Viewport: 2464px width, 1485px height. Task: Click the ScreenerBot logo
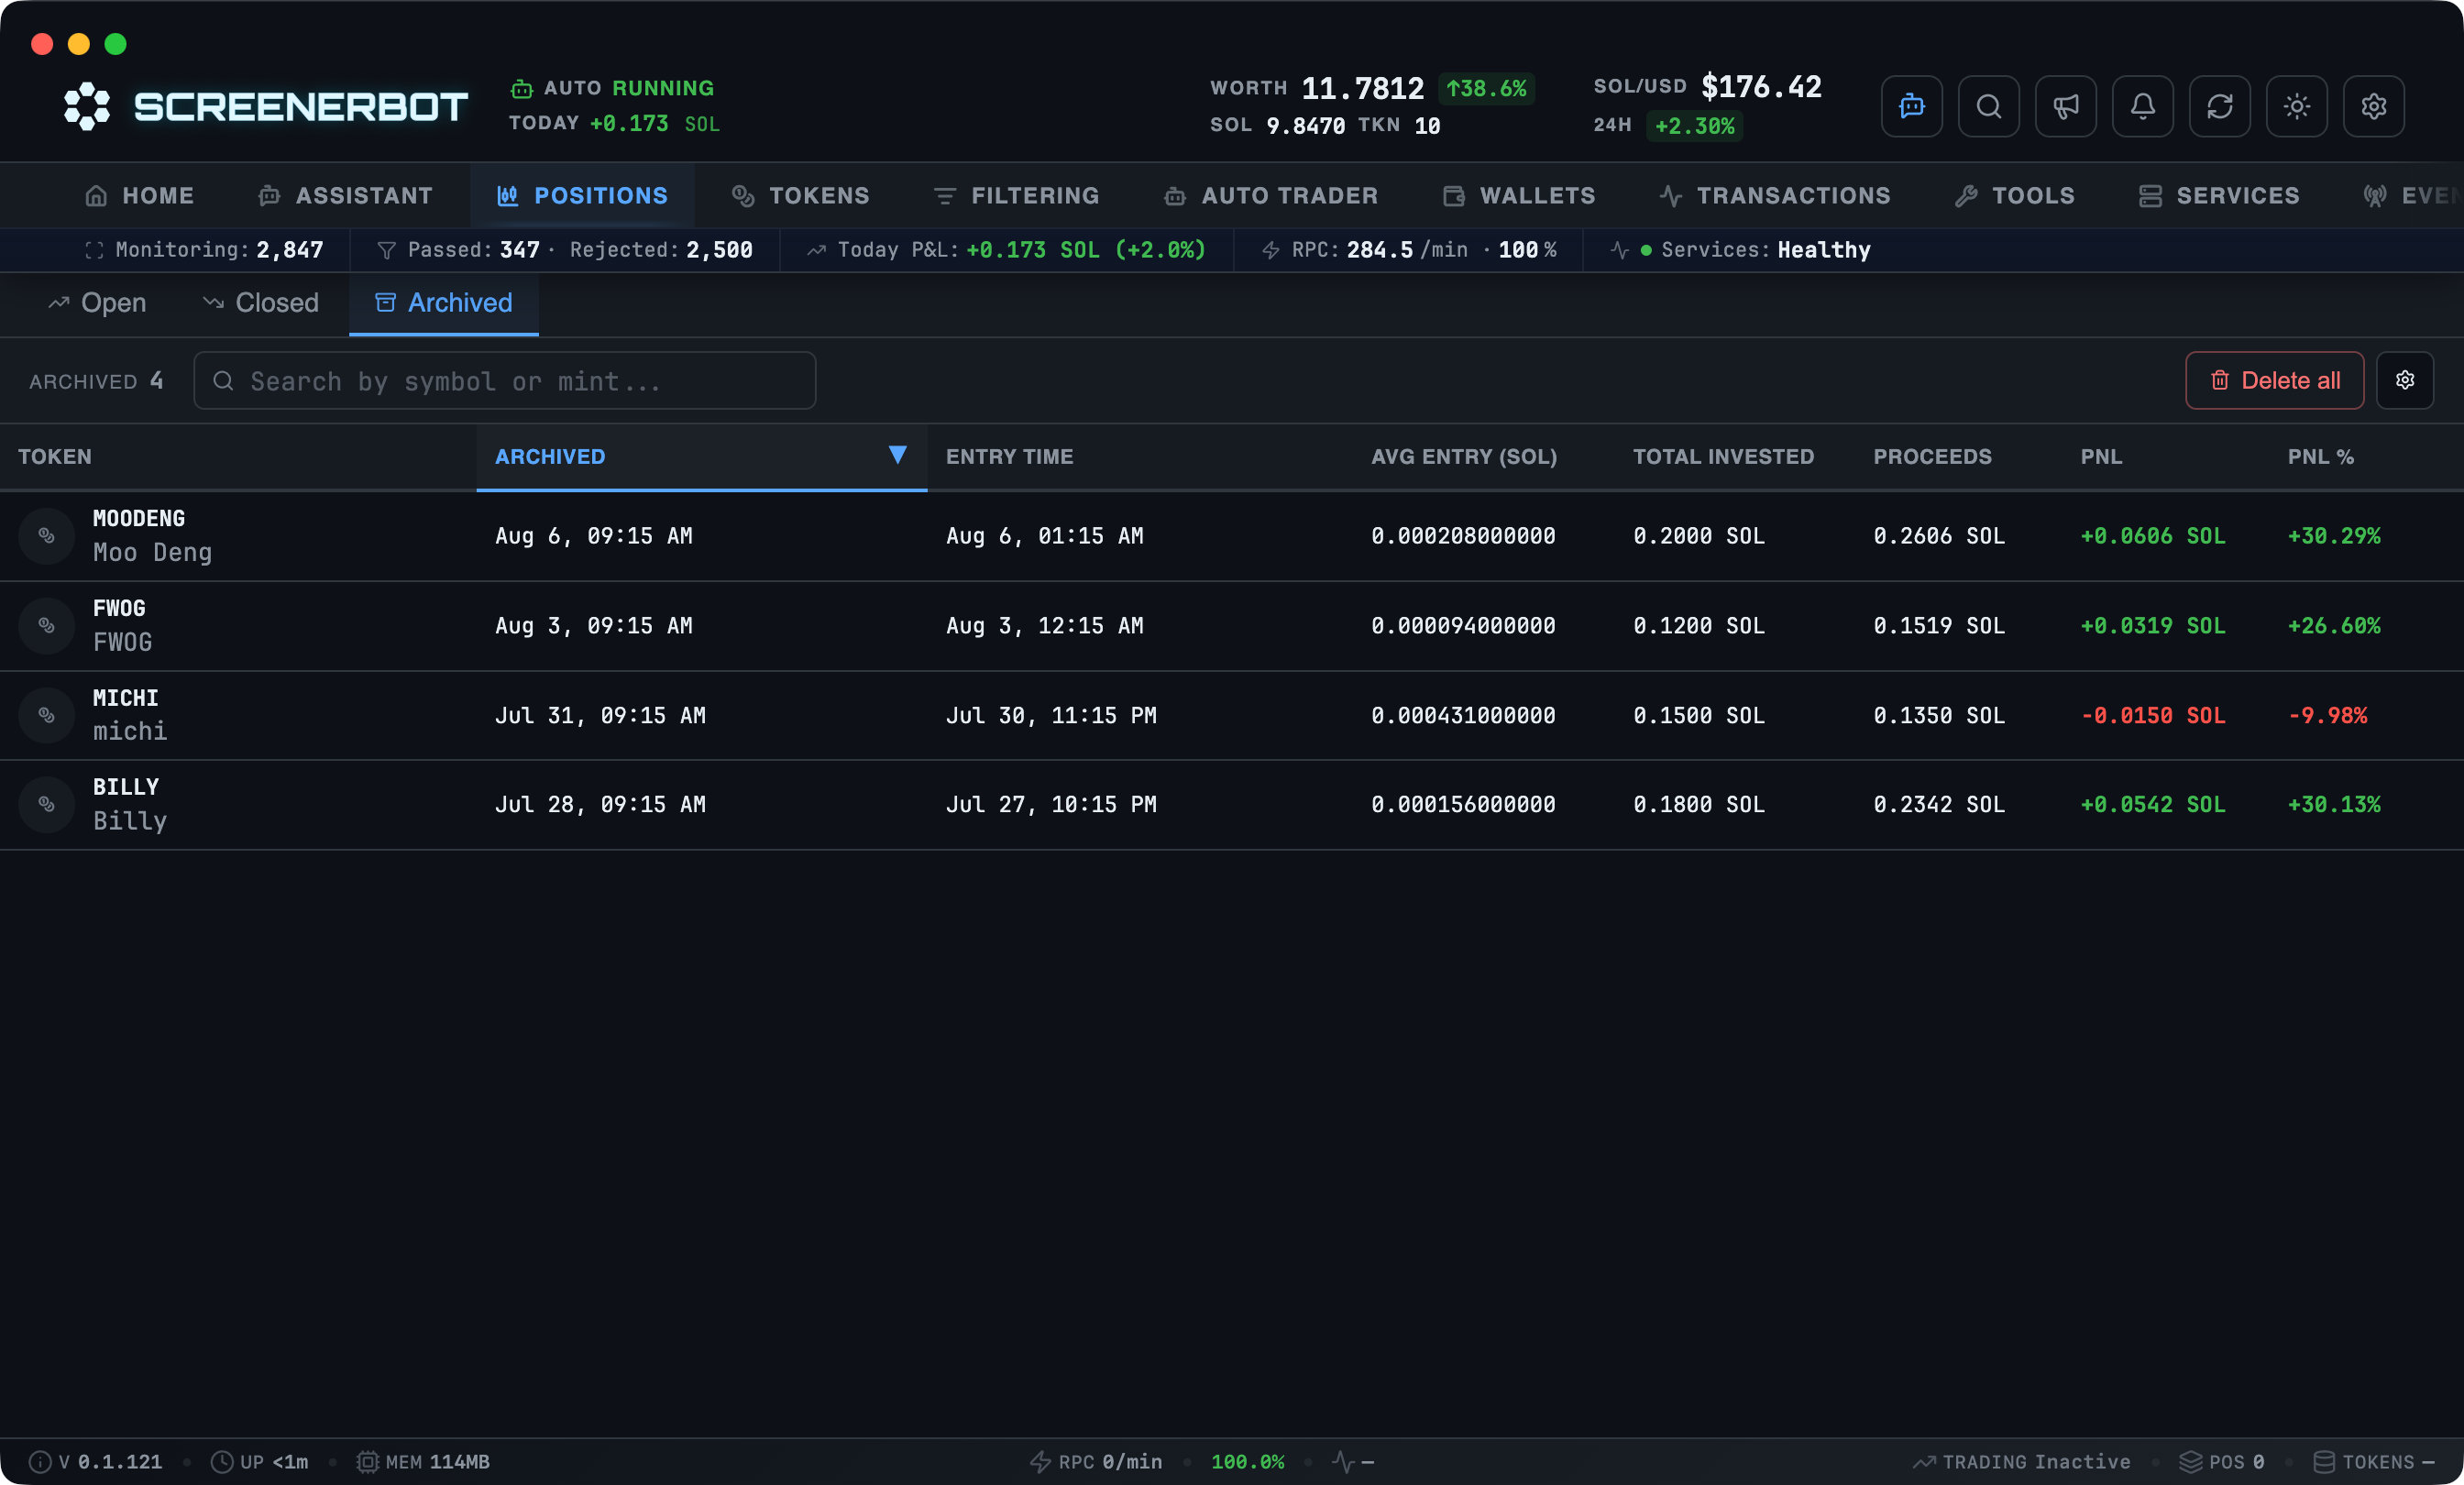pyautogui.click(x=265, y=106)
